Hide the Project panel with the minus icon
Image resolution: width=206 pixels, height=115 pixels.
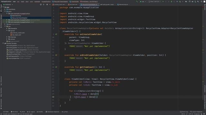[x=50, y=4]
